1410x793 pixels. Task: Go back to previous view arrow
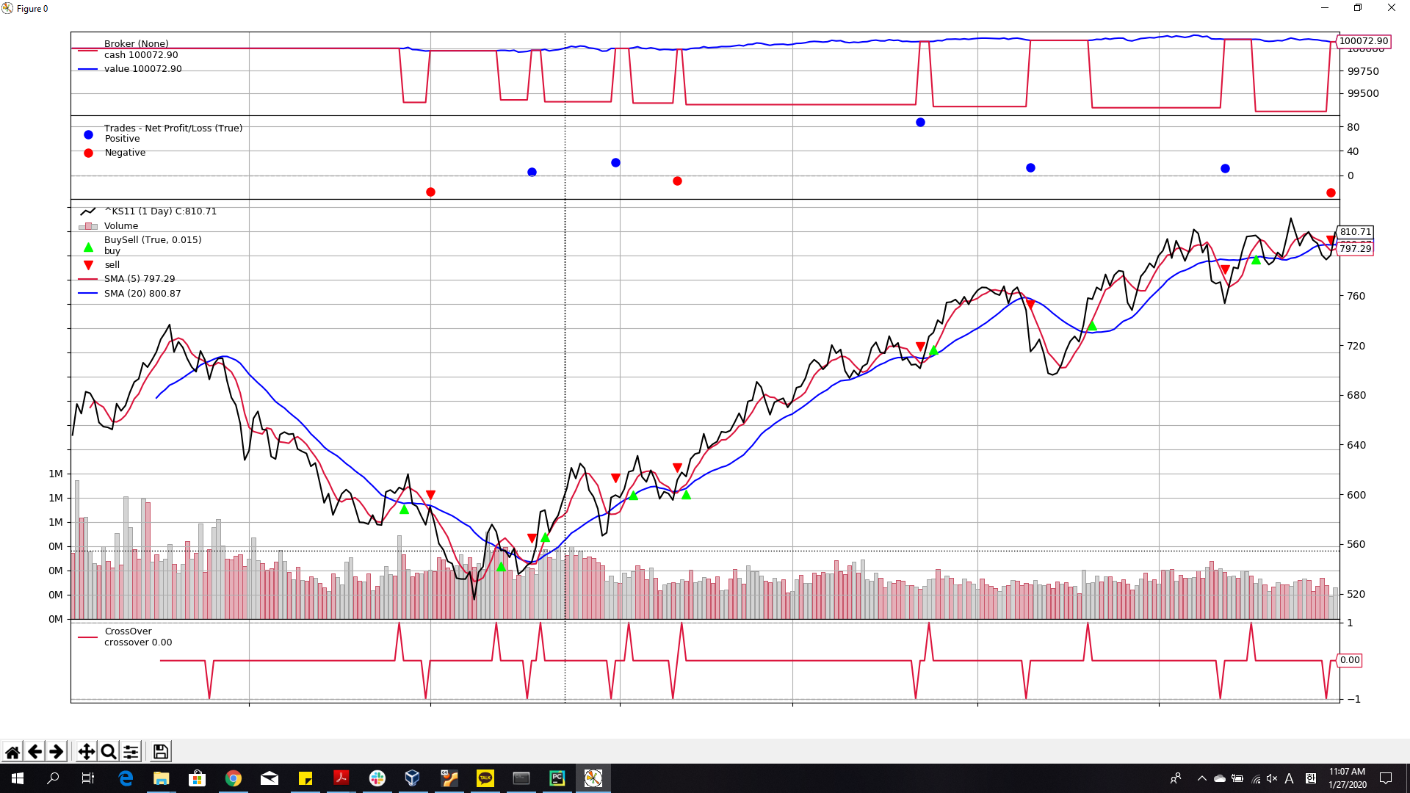tap(35, 751)
